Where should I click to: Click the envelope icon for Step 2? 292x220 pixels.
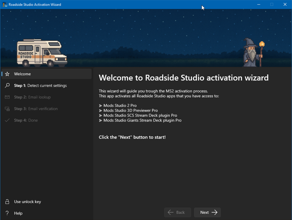click(7, 97)
